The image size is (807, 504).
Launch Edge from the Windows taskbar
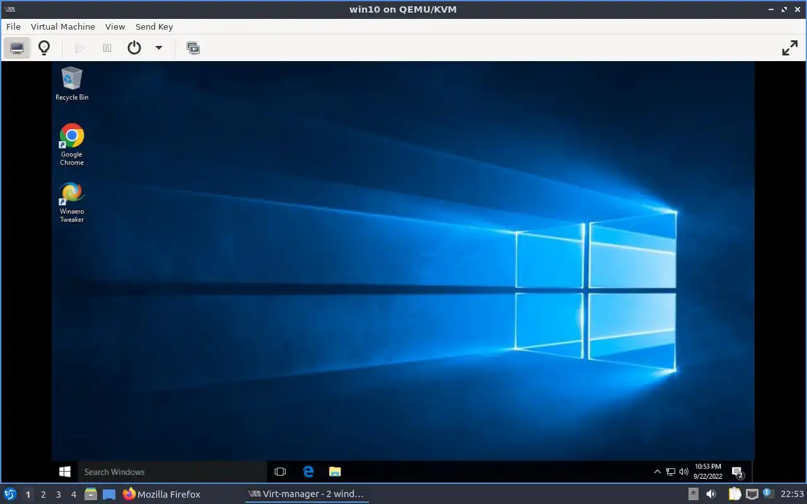coord(308,471)
